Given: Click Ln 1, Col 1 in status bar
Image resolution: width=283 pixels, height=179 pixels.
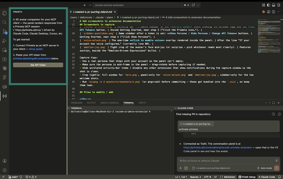Looking at the screenshot, I should (x=181, y=177).
